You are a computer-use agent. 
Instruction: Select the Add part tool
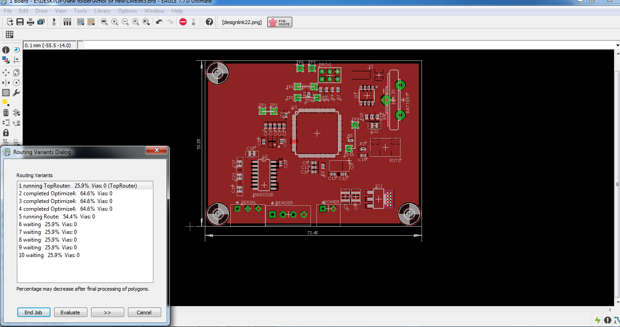tap(16, 113)
